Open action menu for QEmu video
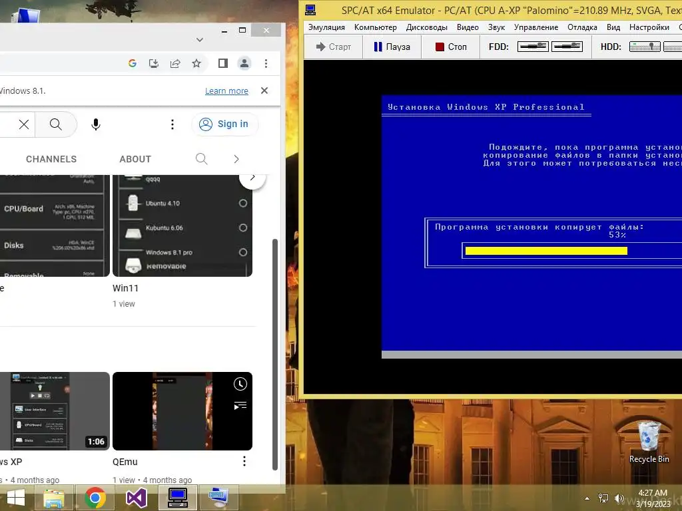682x511 pixels. pos(244,461)
